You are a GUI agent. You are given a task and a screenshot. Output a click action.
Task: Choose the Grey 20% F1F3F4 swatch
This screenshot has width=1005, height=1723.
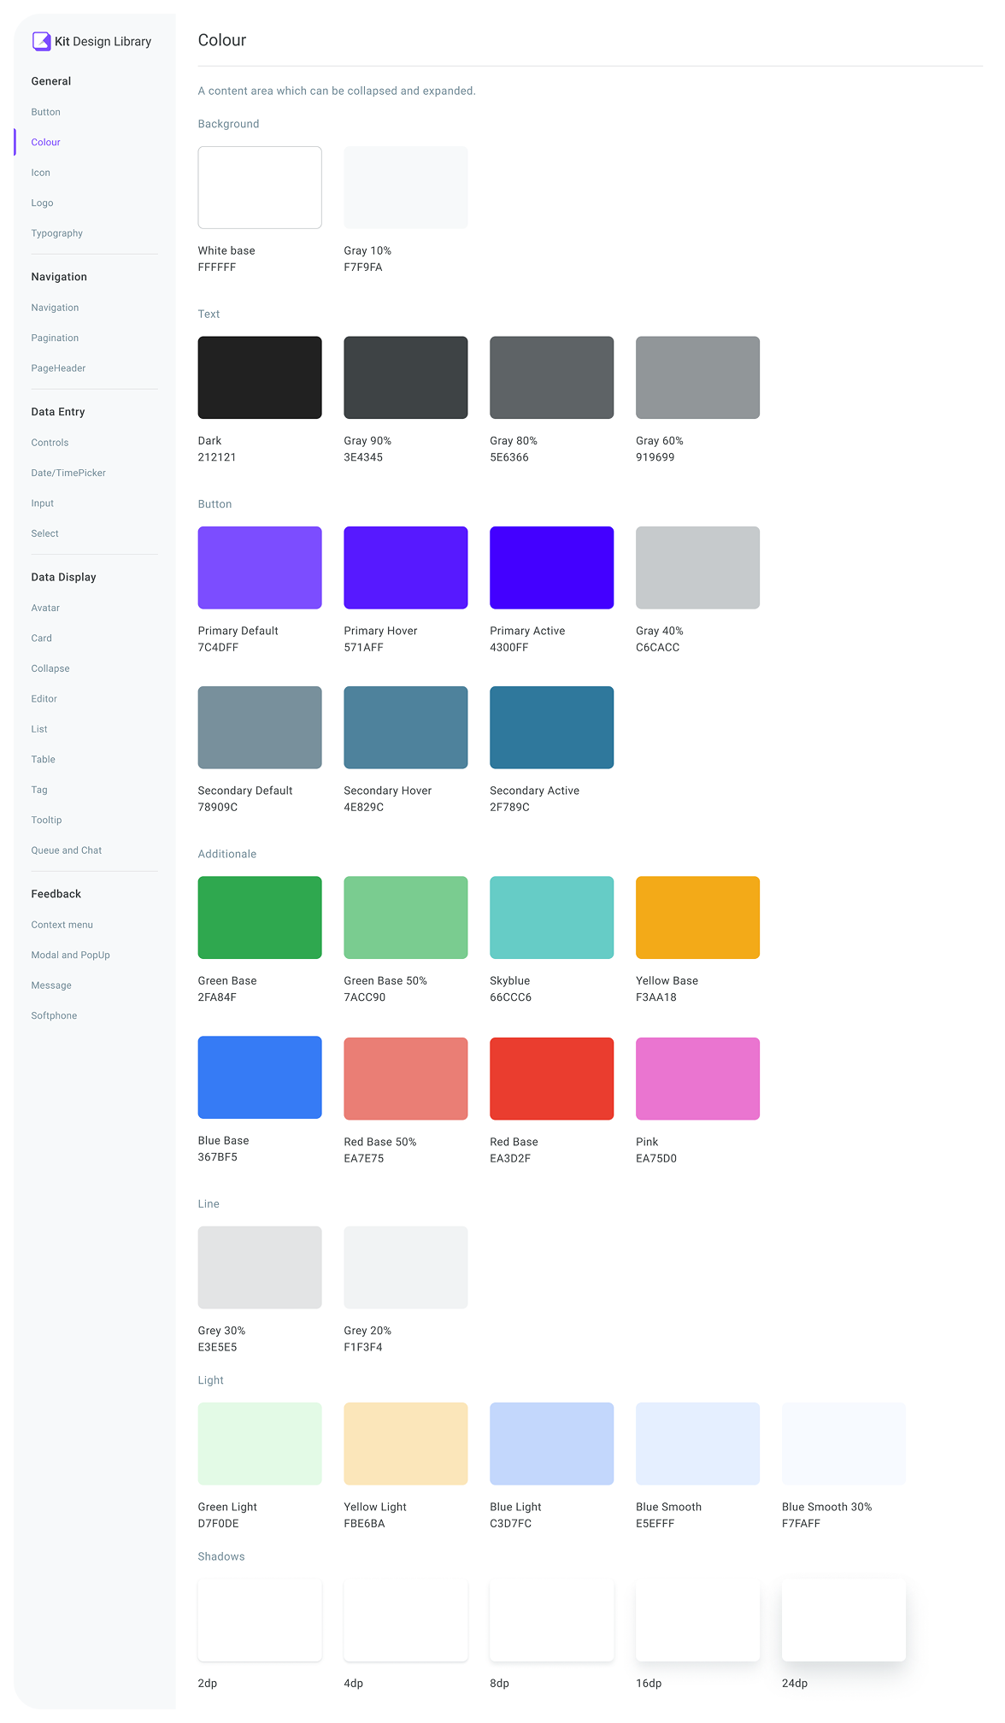(x=406, y=1267)
